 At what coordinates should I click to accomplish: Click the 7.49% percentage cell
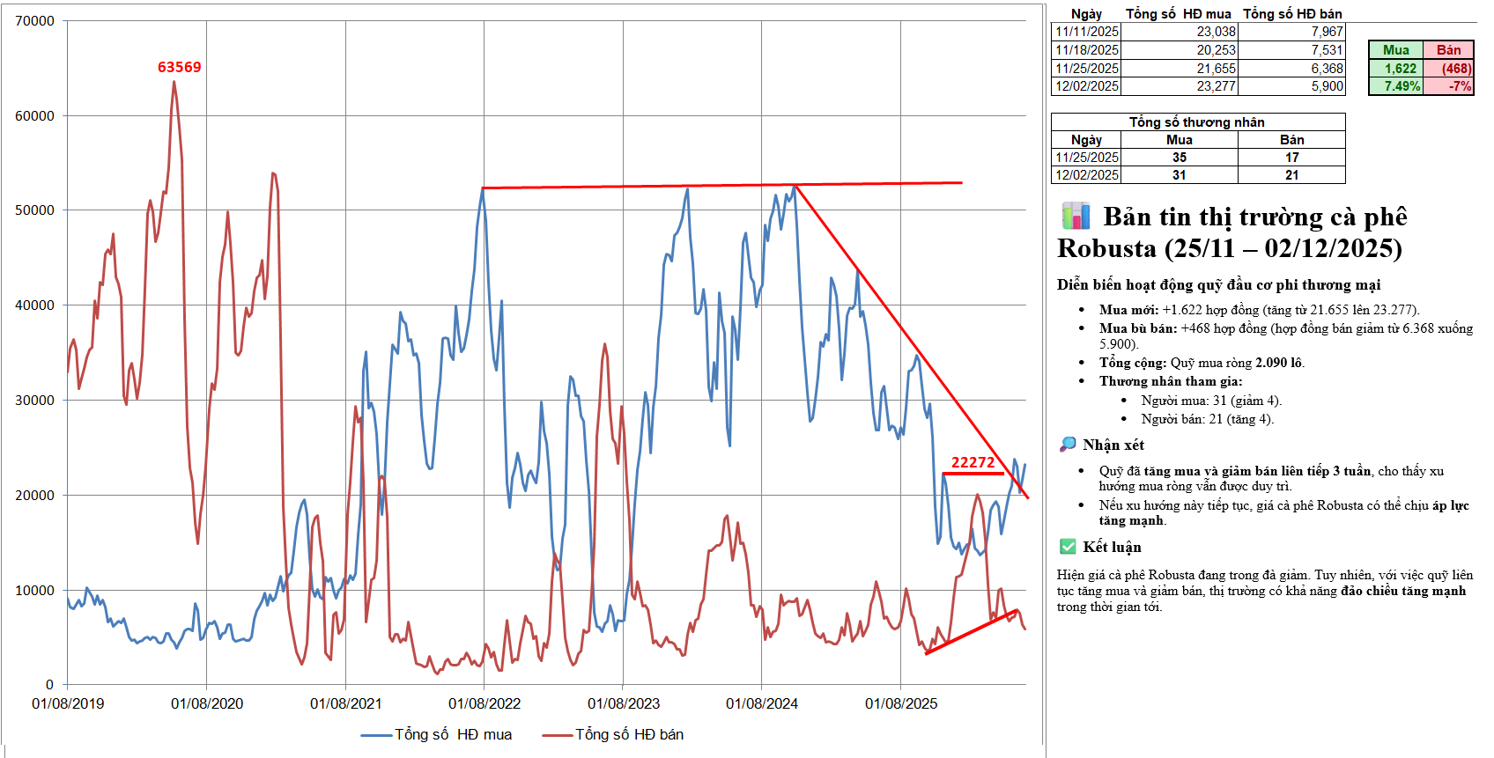1395,86
